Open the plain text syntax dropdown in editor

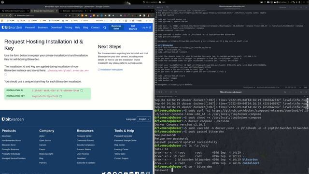249,87
